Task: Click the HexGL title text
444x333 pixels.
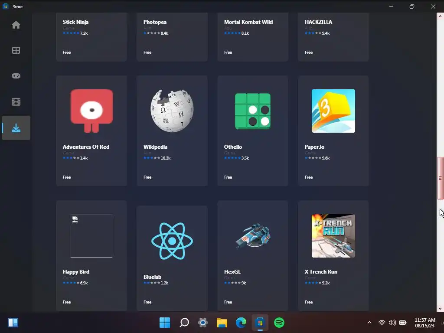Action: pos(232,272)
